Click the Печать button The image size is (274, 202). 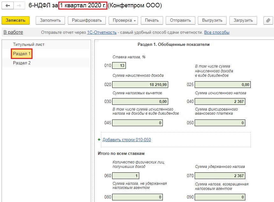[x=152, y=20]
